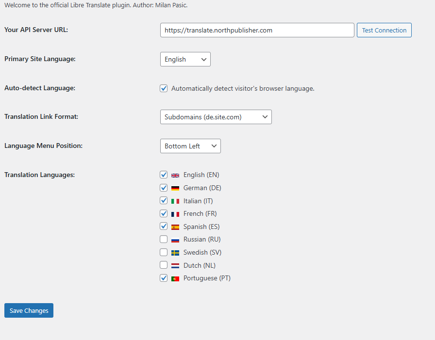Uncheck automatic browser language detection

pos(164,88)
